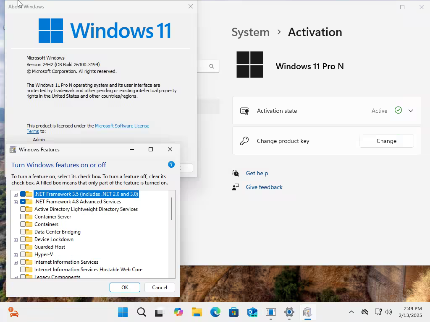Image resolution: width=430 pixels, height=322 pixels.
Task: Open Task View on the taskbar
Action: pos(160,312)
